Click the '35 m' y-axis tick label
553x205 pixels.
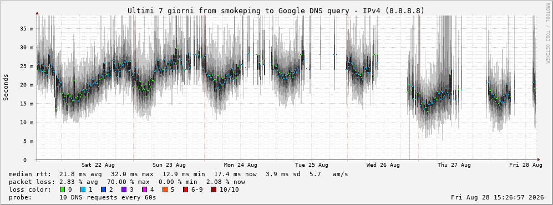tap(26, 29)
